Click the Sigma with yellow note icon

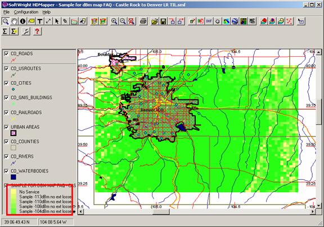(x=14, y=31)
